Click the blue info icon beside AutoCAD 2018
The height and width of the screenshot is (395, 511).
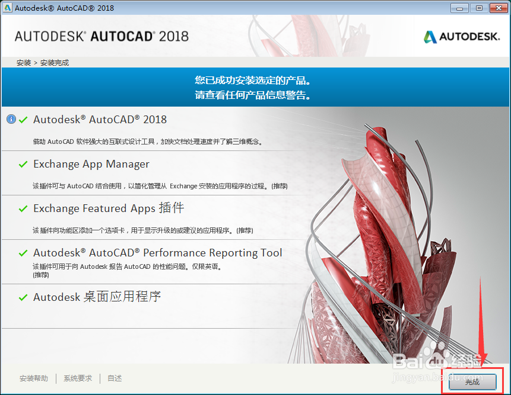coord(11,119)
